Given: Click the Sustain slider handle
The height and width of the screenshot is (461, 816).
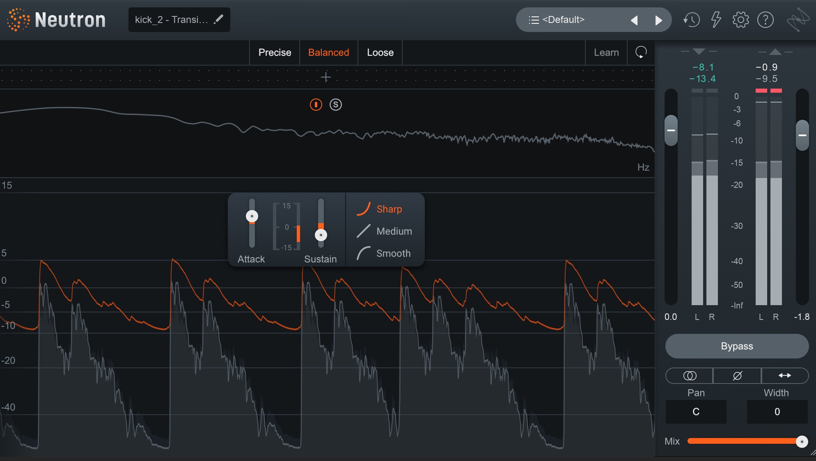Looking at the screenshot, I should coord(321,235).
